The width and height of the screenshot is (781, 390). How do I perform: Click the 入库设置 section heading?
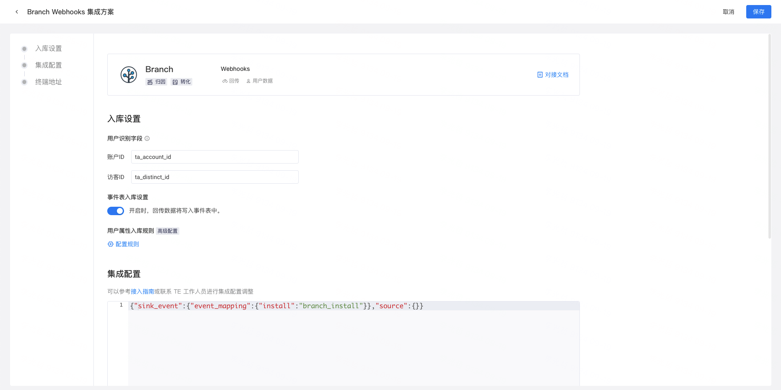124,119
